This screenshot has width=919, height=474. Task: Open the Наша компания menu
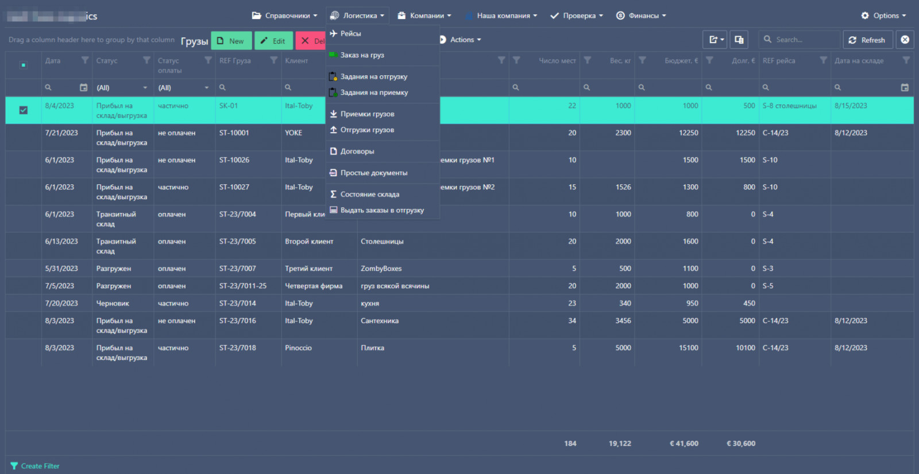pyautogui.click(x=501, y=15)
